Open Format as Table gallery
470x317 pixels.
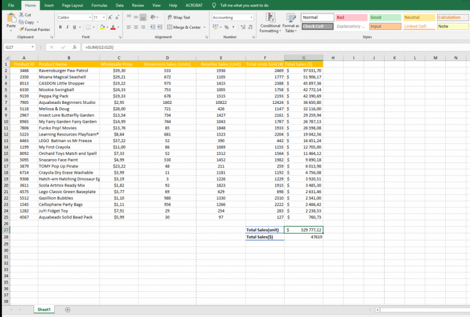click(291, 23)
